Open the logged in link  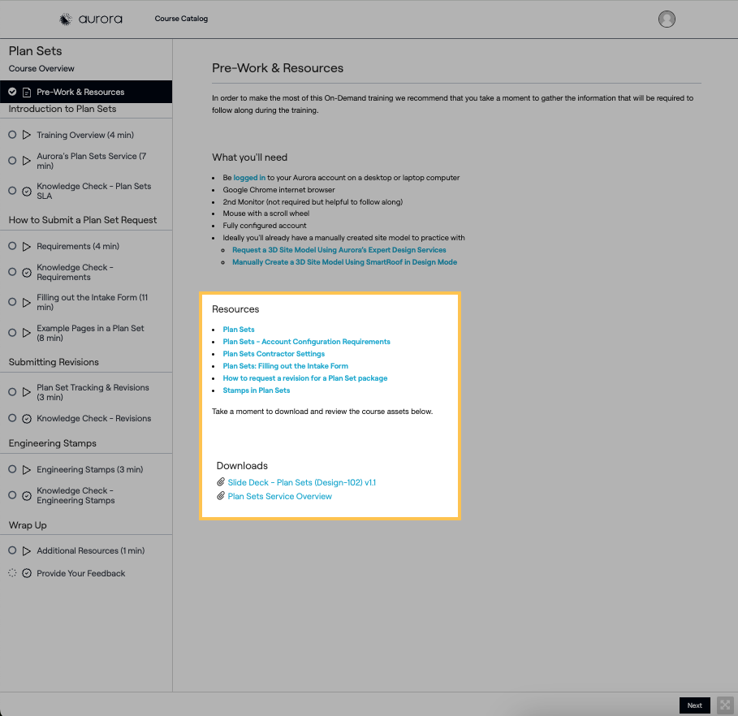click(249, 178)
